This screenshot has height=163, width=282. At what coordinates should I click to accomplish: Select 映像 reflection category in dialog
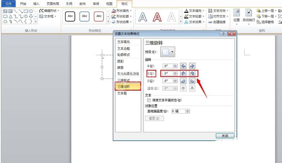(x=128, y=68)
